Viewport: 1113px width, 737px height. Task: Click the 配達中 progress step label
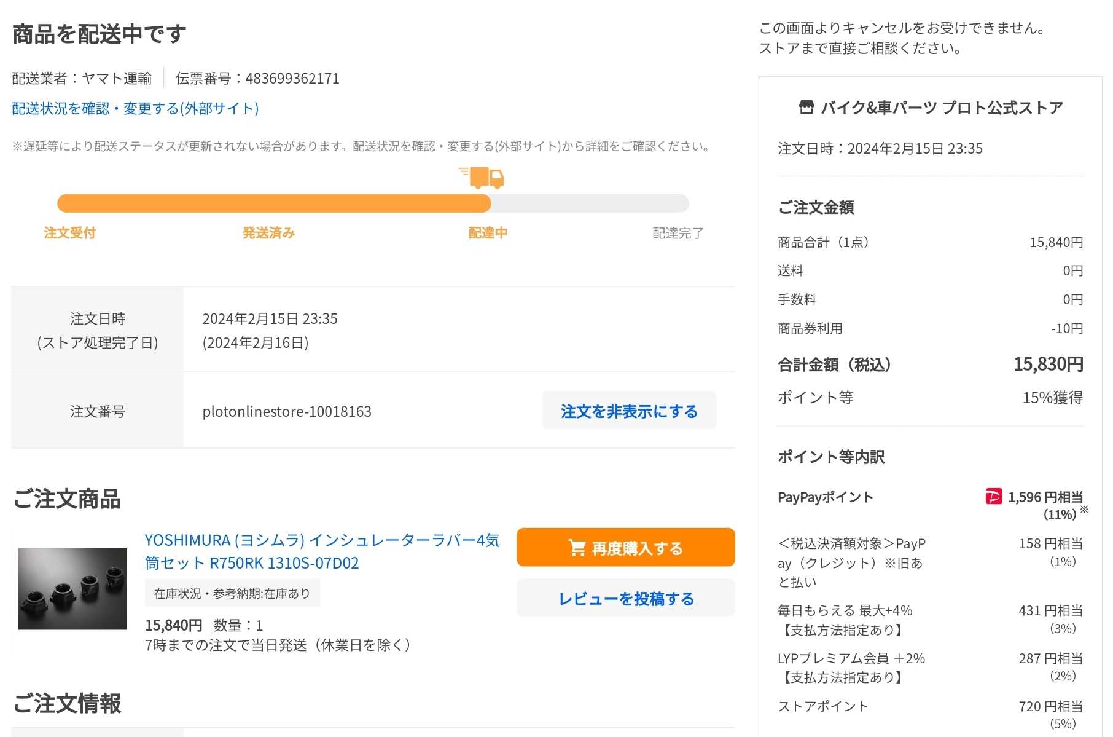(x=488, y=233)
